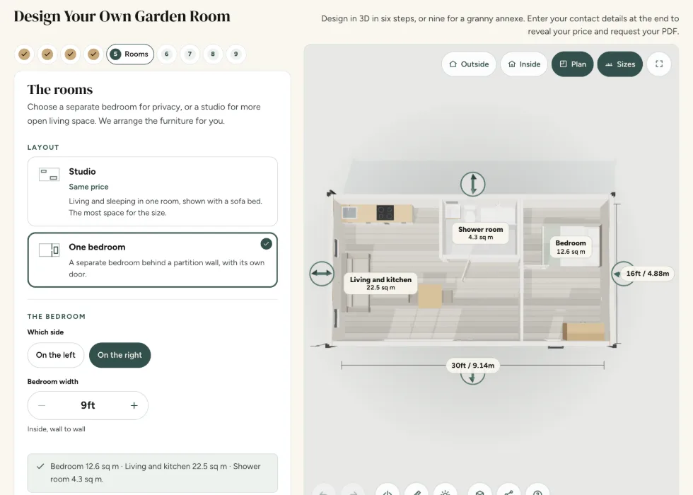The image size is (693, 495).
Task: Click the Design Your Own Garden Room heading
Action: tap(122, 16)
